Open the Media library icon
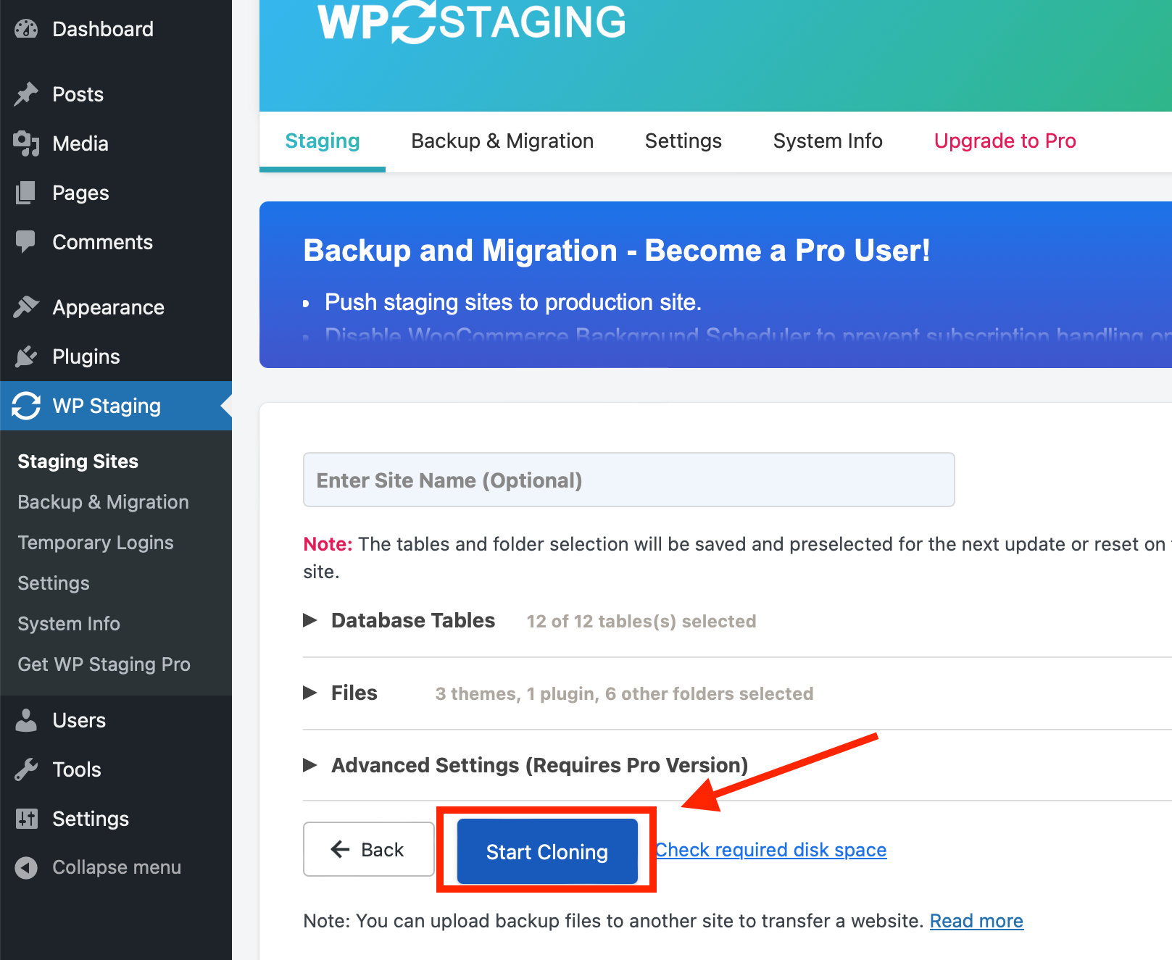This screenshot has height=960, width=1172. click(26, 143)
